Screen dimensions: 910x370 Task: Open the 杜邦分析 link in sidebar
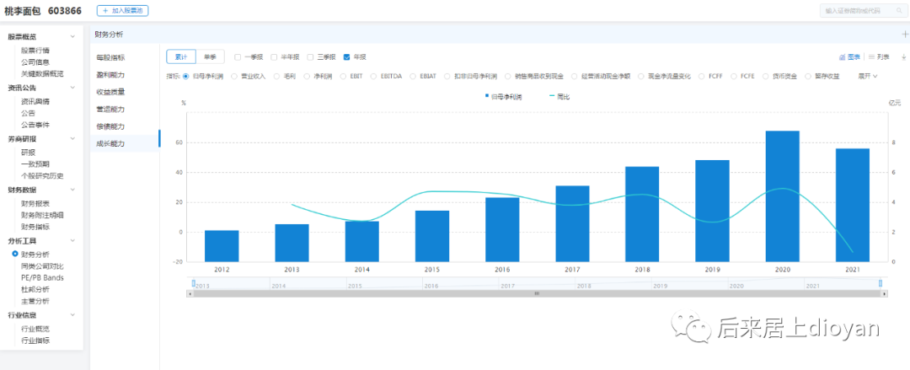pos(35,289)
